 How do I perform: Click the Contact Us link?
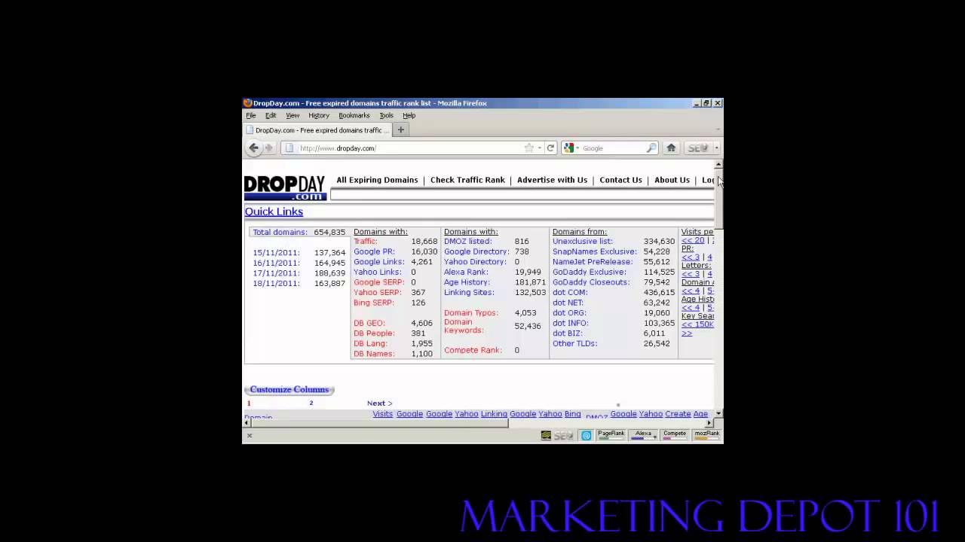[620, 180]
